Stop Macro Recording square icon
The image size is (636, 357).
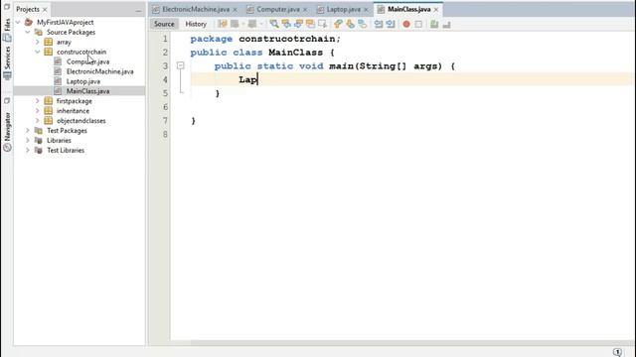pos(418,24)
